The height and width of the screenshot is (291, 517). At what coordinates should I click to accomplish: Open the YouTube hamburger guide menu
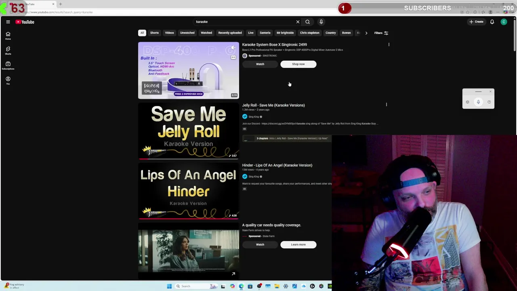pyautogui.click(x=8, y=22)
